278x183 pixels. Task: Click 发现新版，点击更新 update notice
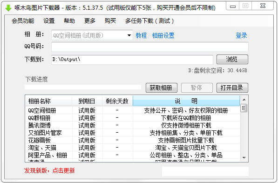tap(49, 170)
